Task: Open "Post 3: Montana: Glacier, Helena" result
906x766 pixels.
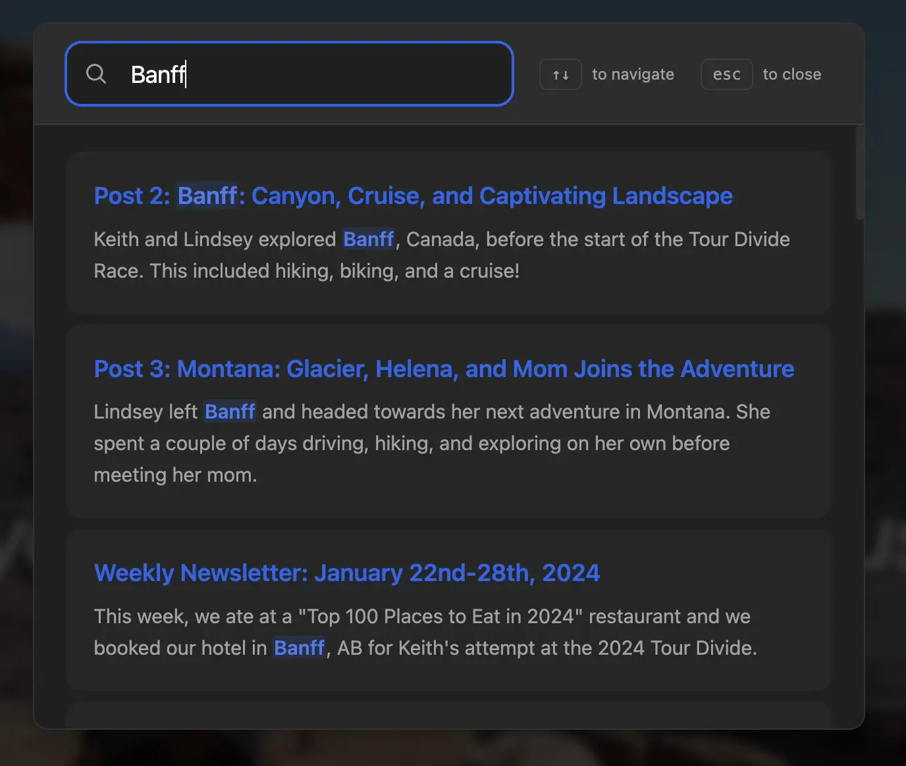Action: (x=444, y=369)
